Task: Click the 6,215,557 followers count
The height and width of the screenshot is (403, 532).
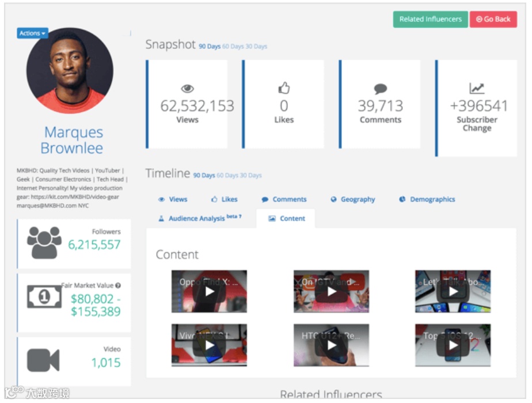Action: 94,245
